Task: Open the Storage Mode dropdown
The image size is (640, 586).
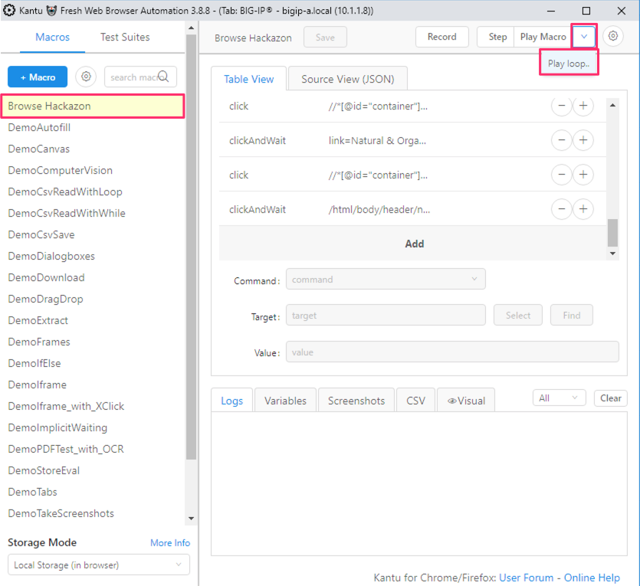Action: (x=99, y=565)
